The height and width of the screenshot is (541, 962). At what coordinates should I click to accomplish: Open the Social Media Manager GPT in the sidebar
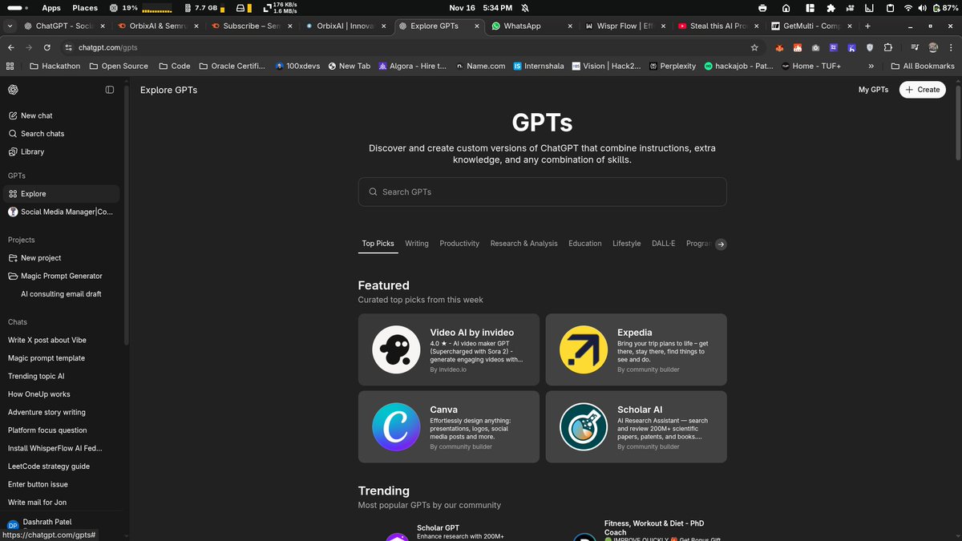(x=61, y=212)
